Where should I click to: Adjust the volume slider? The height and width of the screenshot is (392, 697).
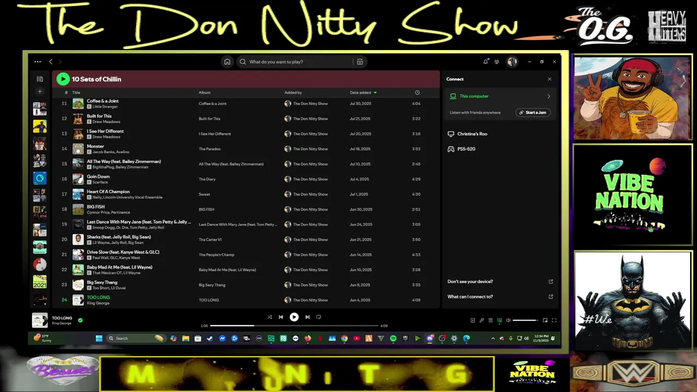tap(525, 320)
